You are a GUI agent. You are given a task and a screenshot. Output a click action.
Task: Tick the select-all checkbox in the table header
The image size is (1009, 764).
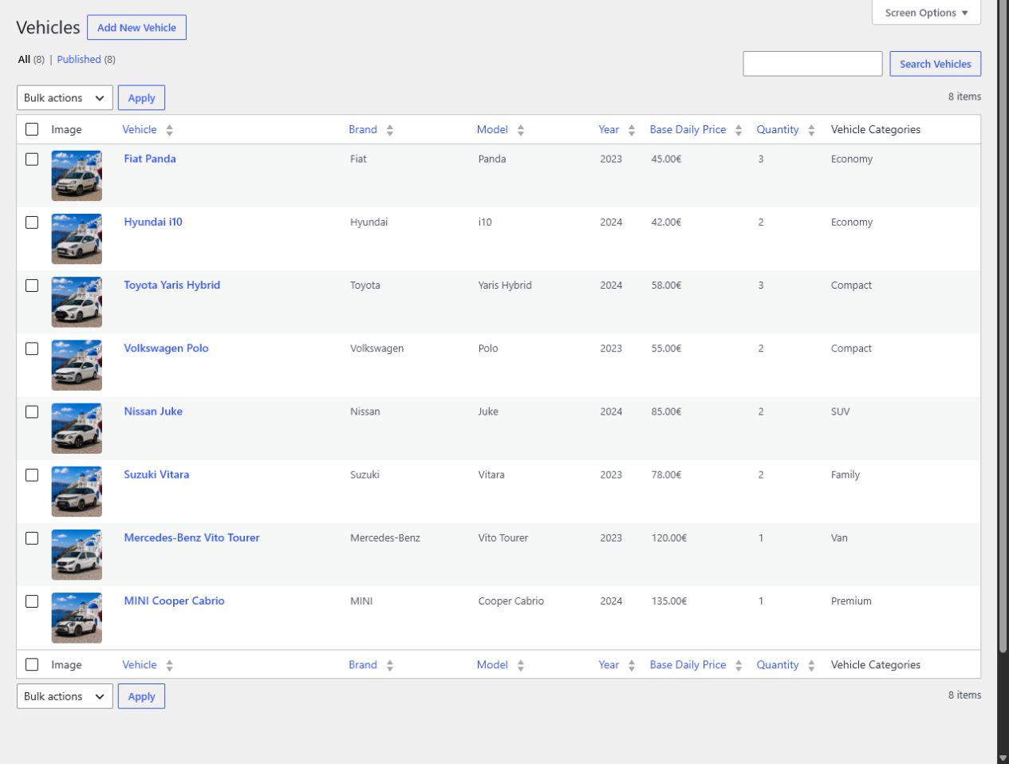[32, 129]
